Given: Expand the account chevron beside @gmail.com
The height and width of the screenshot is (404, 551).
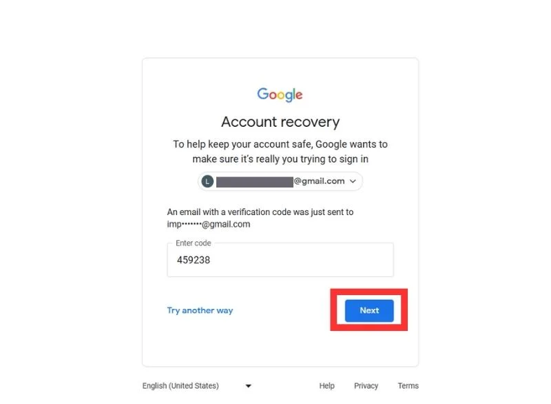Looking at the screenshot, I should click(x=353, y=181).
